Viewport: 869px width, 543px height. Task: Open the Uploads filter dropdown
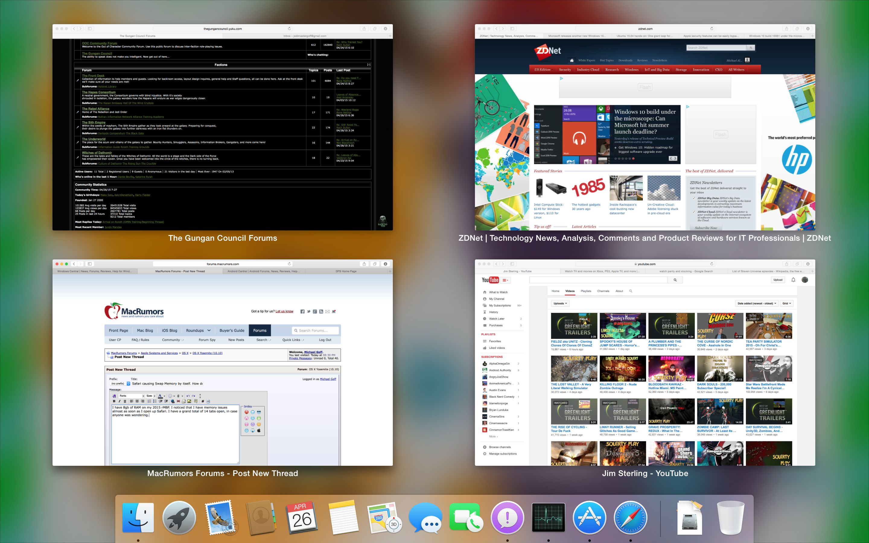tap(560, 303)
